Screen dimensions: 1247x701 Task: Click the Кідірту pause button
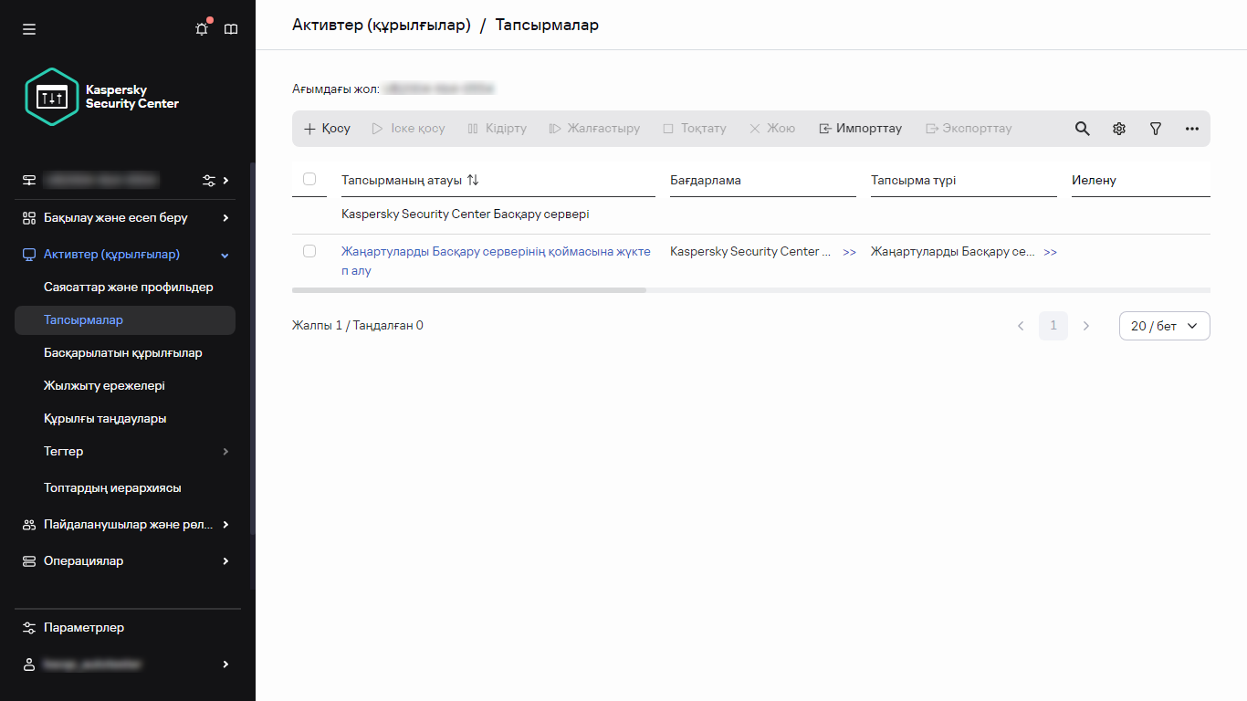pos(497,129)
